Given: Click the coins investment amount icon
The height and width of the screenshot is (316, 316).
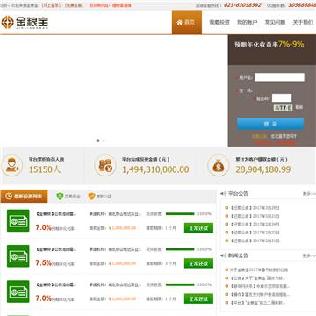Looking at the screenshot, I should tap(105, 165).
